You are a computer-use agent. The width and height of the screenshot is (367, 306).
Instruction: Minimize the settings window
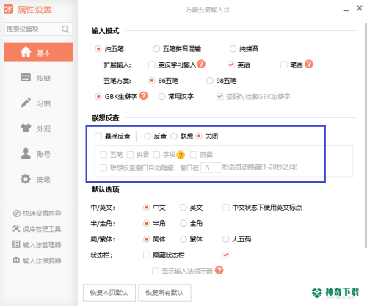pos(346,10)
